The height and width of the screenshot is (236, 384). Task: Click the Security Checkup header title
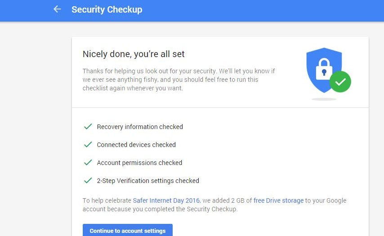coord(107,9)
